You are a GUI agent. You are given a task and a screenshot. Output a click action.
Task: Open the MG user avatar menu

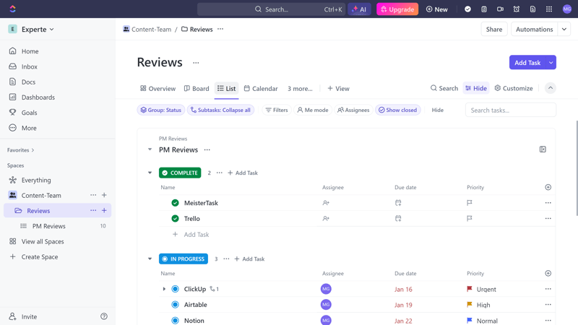567,9
